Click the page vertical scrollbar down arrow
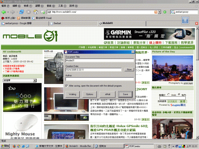Viewport: 199px width, 149px height. pyautogui.click(x=197, y=137)
